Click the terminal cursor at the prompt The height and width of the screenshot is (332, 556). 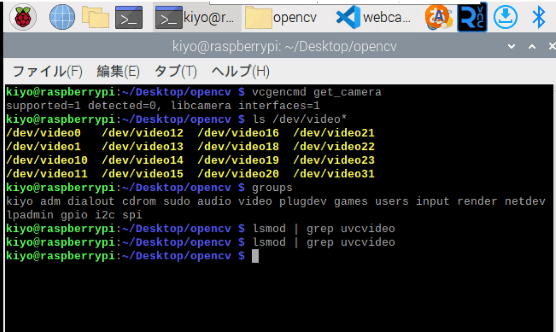[x=255, y=256]
